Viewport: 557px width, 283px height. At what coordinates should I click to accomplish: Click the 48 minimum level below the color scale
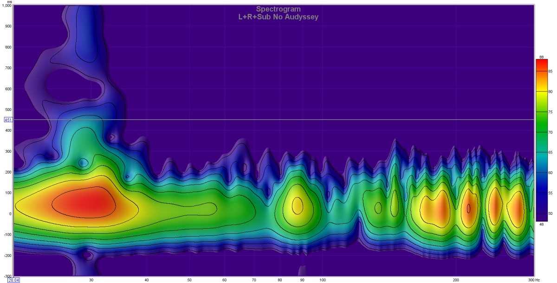[541, 224]
